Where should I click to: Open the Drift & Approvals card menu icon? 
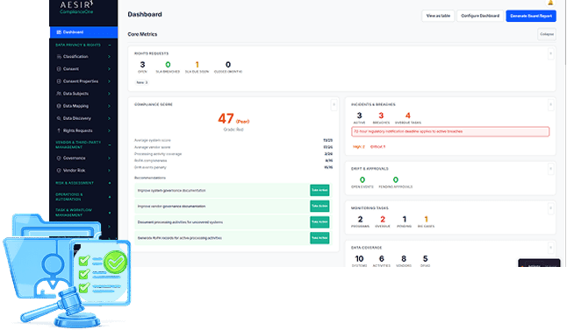[550, 169]
